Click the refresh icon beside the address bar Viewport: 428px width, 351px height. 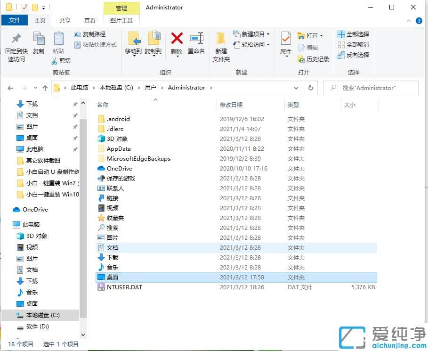(x=310, y=88)
